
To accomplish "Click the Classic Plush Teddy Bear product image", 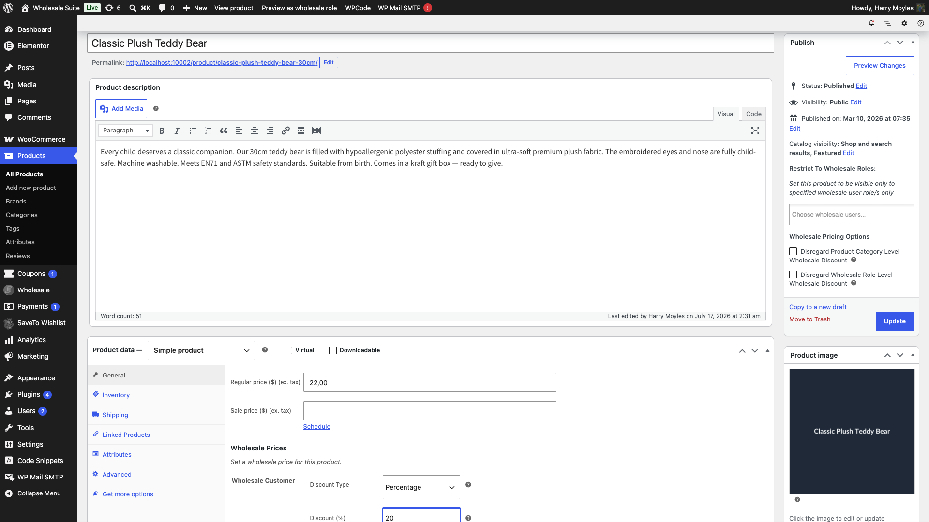I will pyautogui.click(x=852, y=432).
